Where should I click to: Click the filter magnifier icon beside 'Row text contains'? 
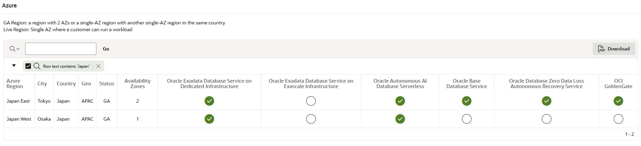(37, 66)
